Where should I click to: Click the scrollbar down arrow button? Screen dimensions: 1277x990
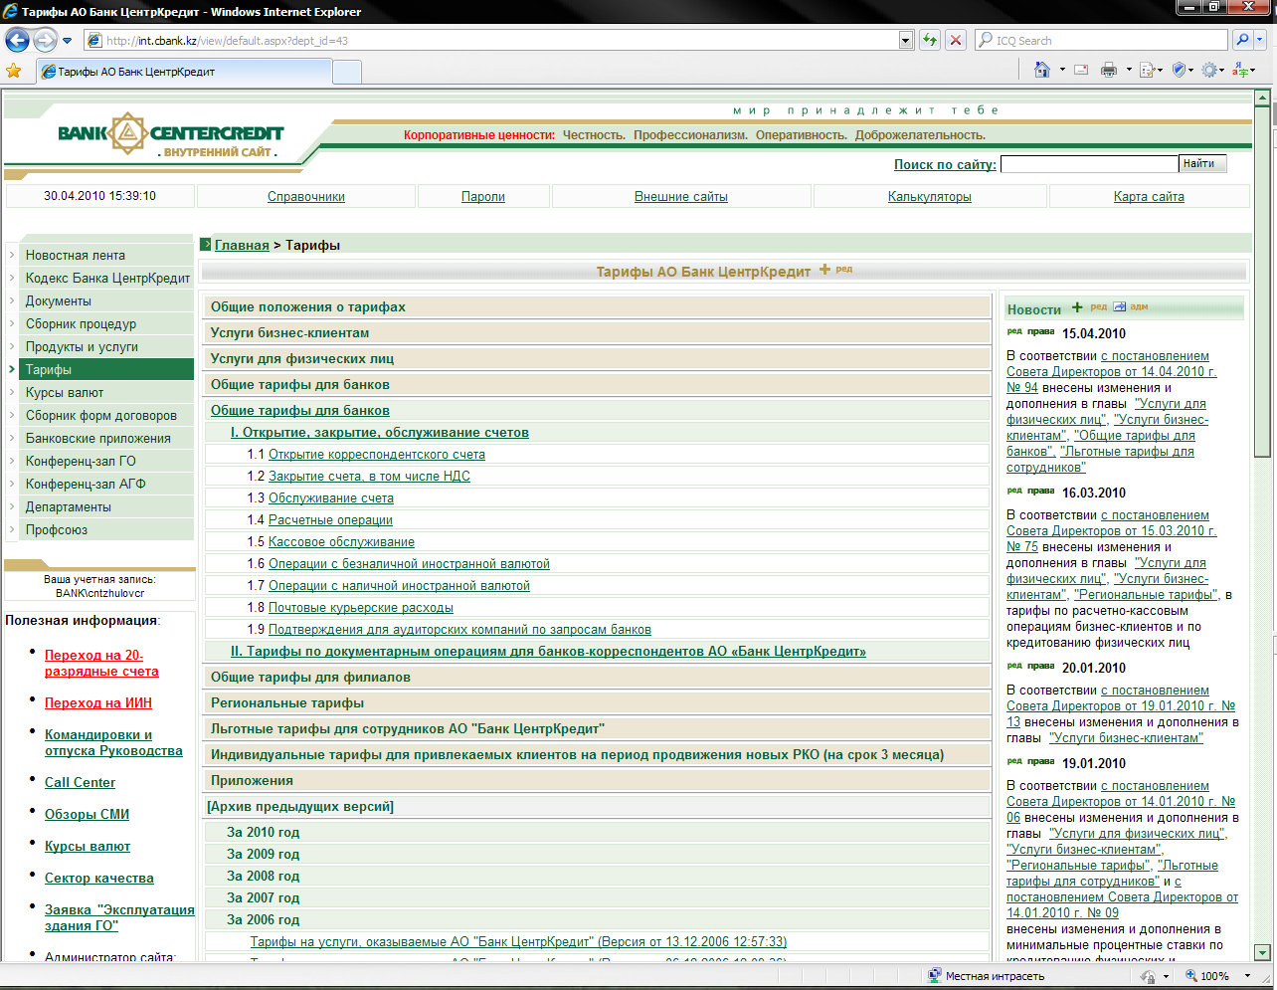[1262, 952]
